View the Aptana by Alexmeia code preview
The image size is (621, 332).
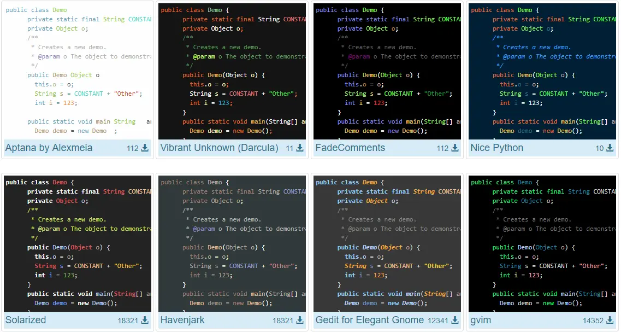pyautogui.click(x=78, y=72)
